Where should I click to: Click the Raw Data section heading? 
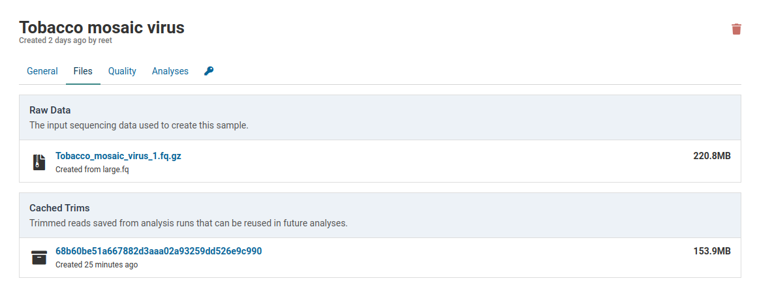click(50, 110)
